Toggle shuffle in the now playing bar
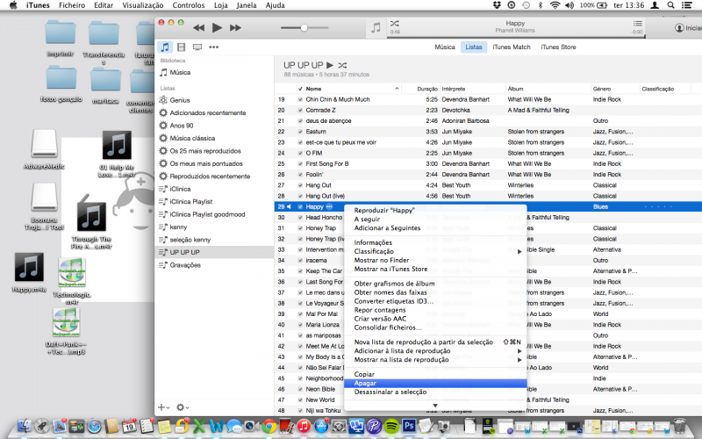Screen dimensions: 702x439 click(x=394, y=24)
